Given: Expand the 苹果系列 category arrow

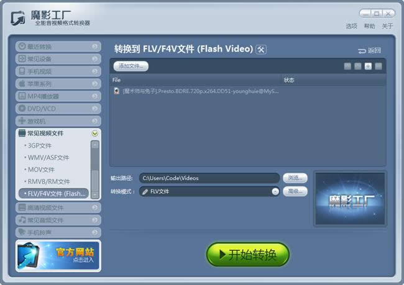Looking at the screenshot, I should 94,84.
